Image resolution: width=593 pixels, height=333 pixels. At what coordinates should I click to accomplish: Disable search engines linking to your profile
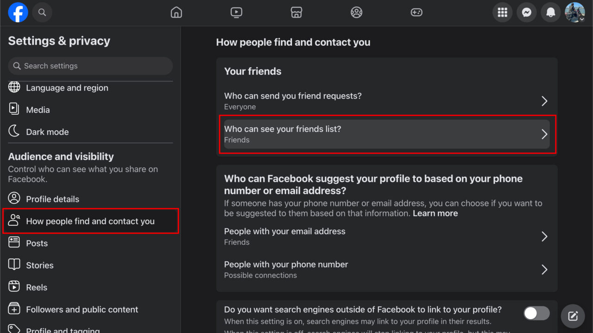(536, 313)
